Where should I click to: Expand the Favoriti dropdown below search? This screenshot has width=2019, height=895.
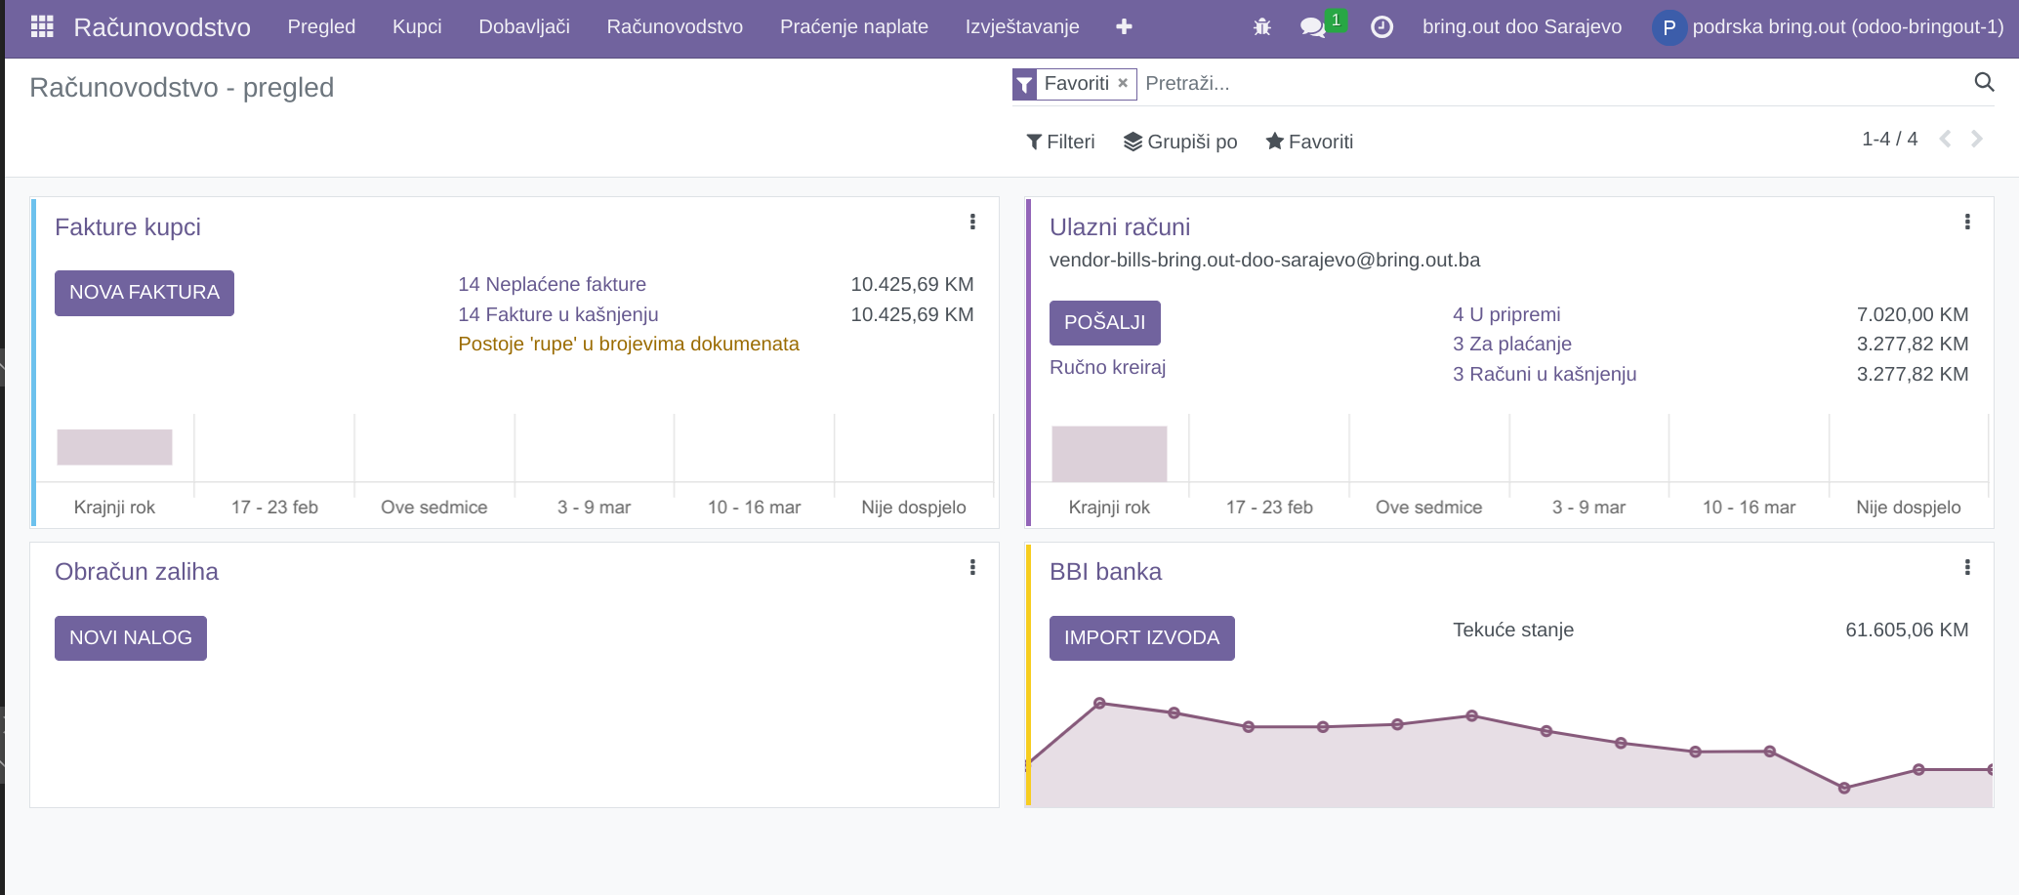click(x=1309, y=142)
